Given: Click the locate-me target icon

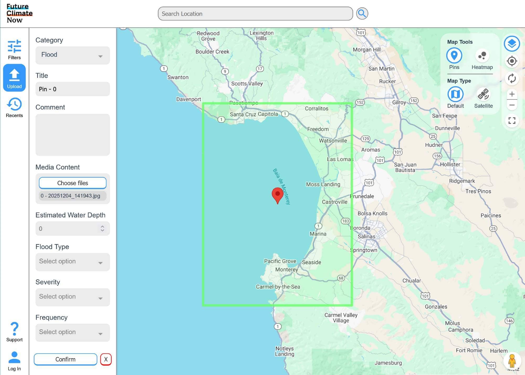Looking at the screenshot, I should pos(512,61).
